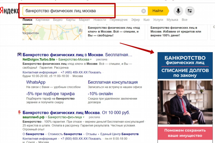The image size is (215, 143).
Task: Click the NetDolgov.Turbo.Site green URL
Action: coord(39,60)
